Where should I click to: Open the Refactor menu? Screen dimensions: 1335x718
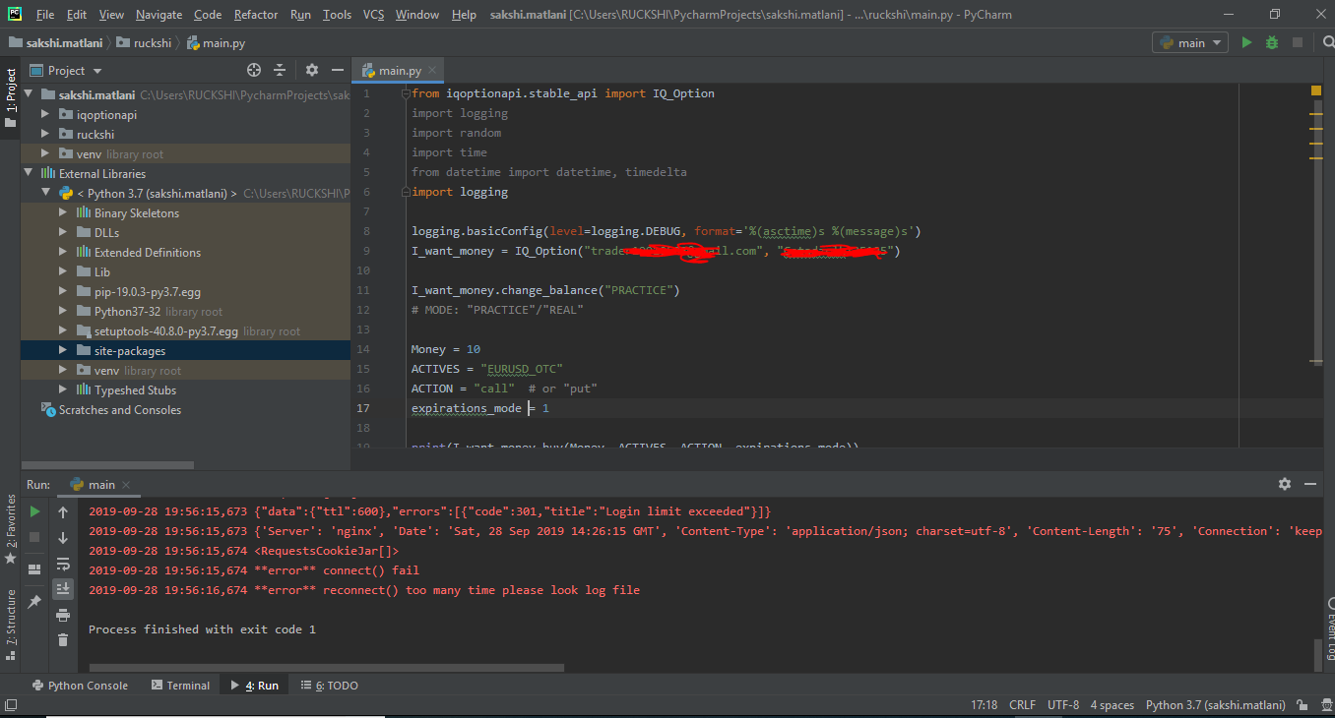(255, 14)
